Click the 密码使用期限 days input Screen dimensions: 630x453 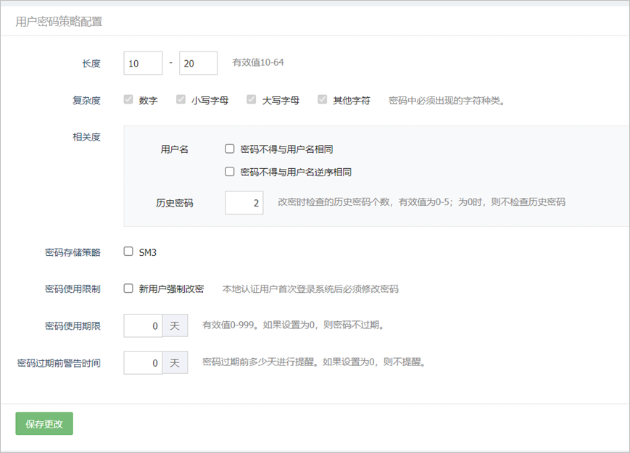pyautogui.click(x=143, y=326)
